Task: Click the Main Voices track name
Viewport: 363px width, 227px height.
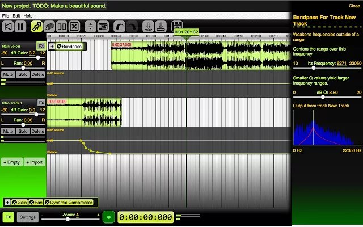Action: [x=11, y=46]
